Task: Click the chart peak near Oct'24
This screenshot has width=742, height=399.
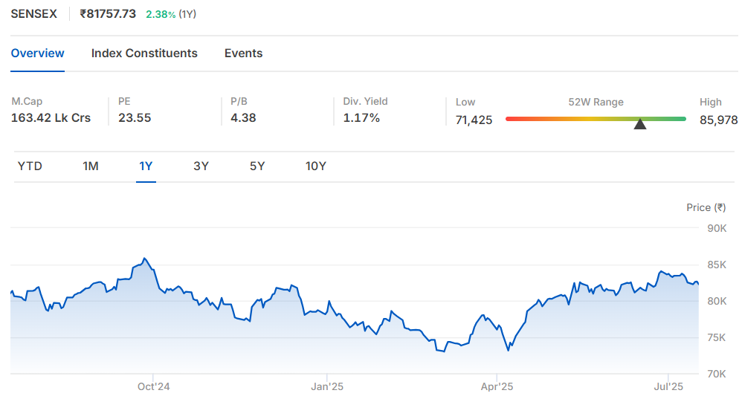Action: [x=144, y=259]
